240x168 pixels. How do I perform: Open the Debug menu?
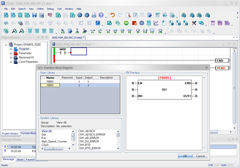pyautogui.click(x=50, y=9)
